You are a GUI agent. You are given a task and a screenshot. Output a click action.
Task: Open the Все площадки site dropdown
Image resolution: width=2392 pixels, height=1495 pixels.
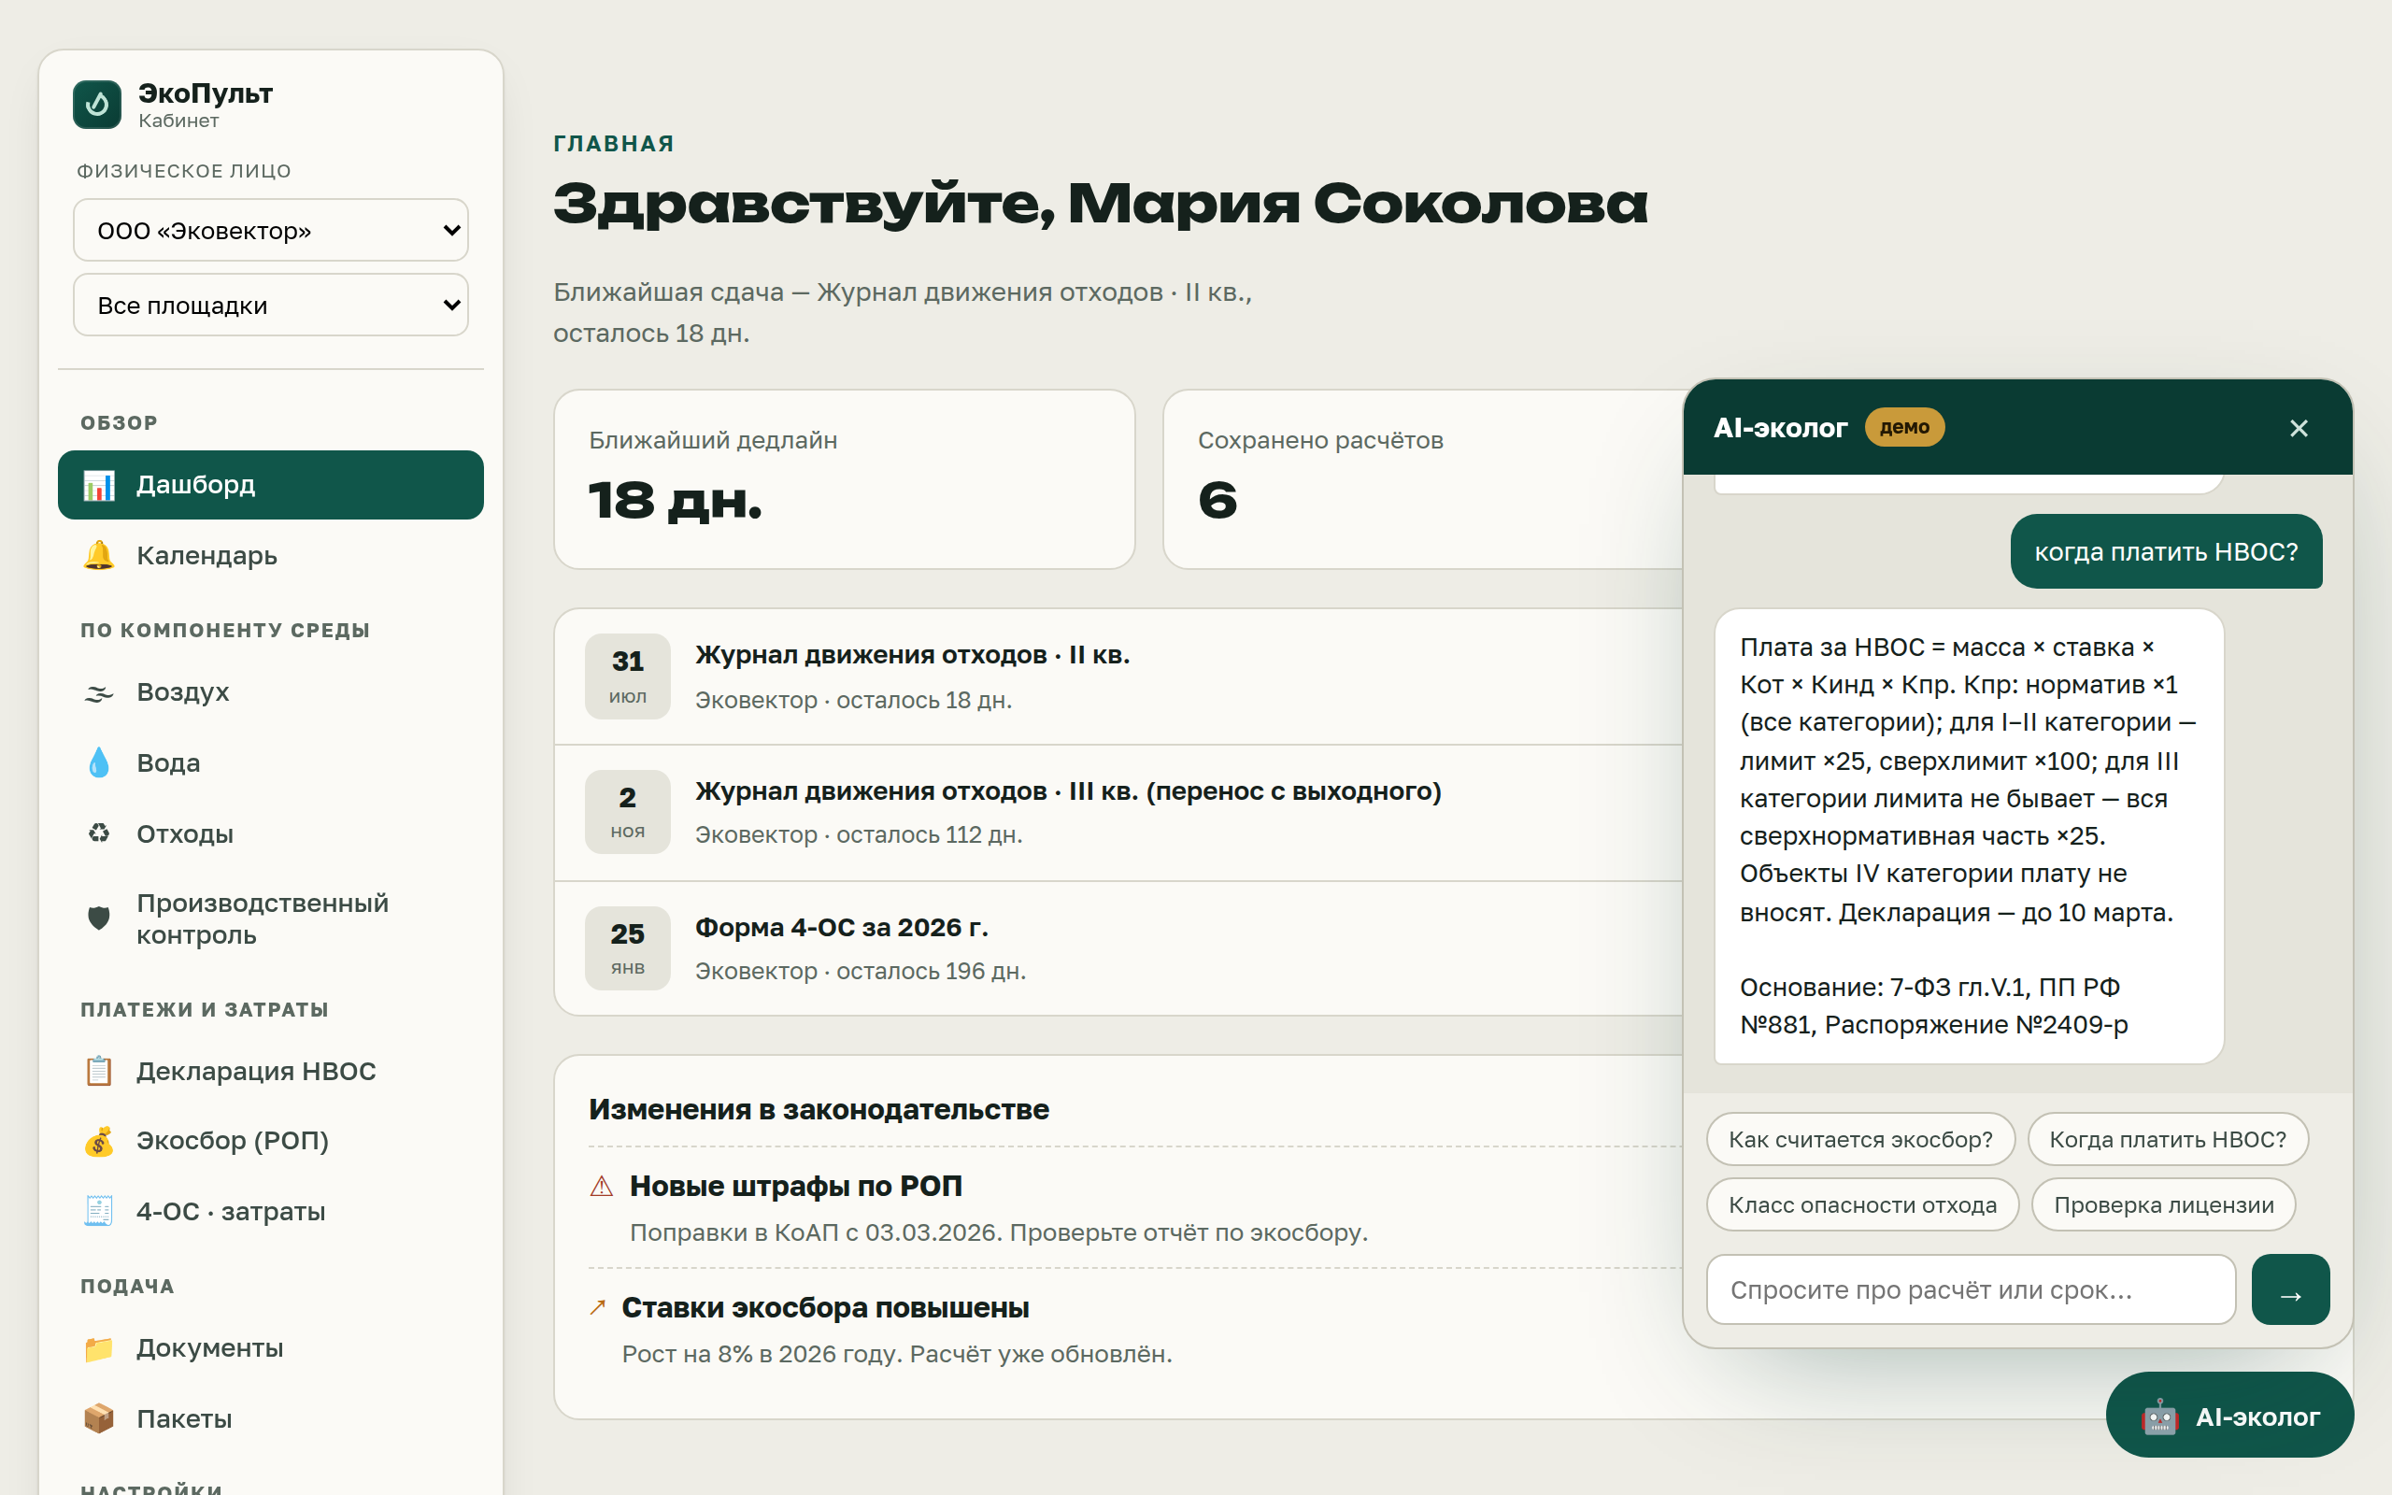tap(271, 306)
